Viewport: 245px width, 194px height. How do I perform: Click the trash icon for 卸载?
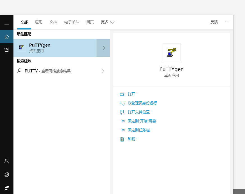(122, 139)
